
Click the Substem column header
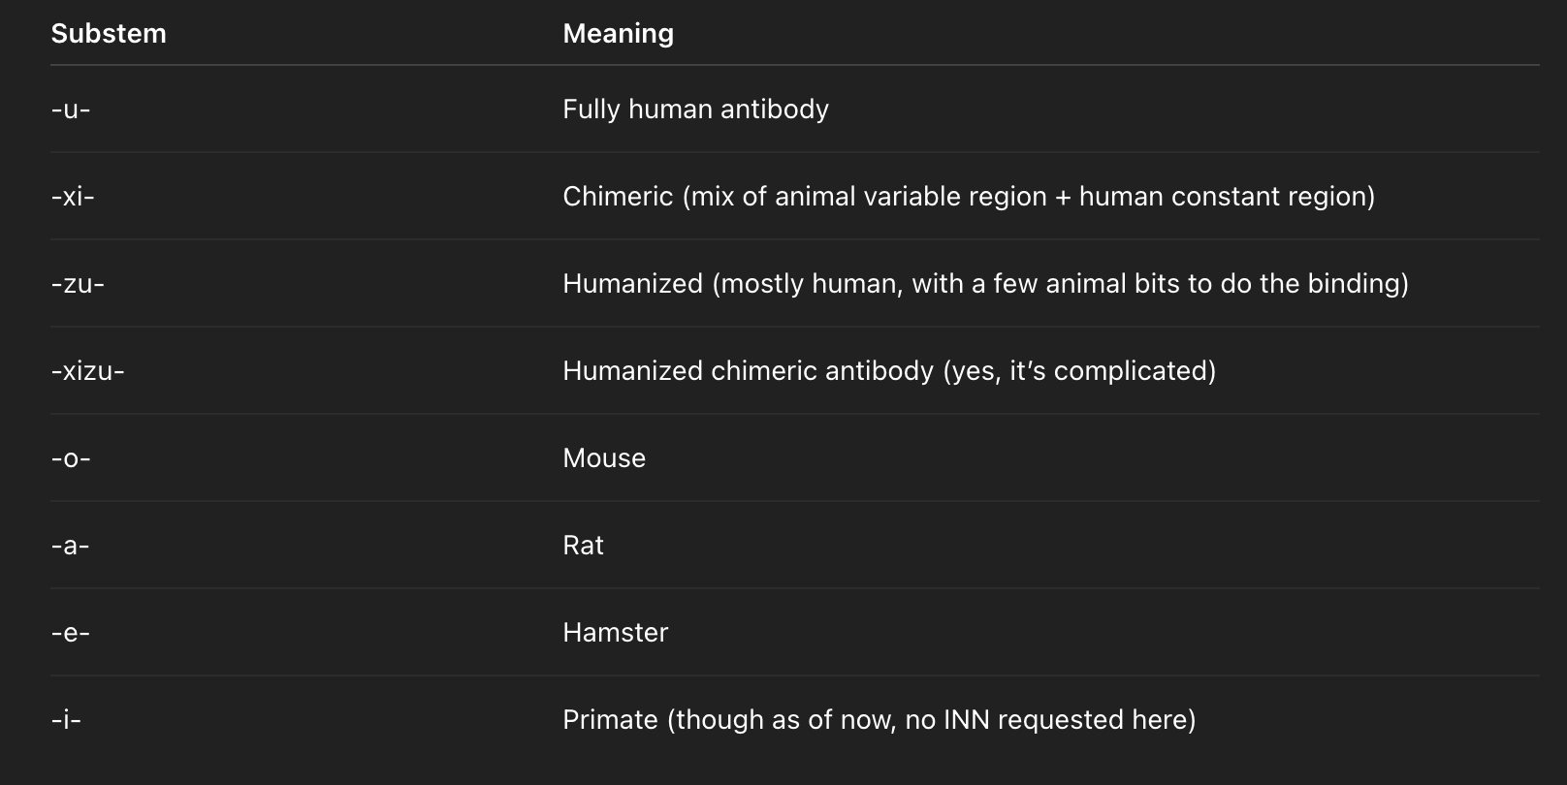click(x=109, y=33)
